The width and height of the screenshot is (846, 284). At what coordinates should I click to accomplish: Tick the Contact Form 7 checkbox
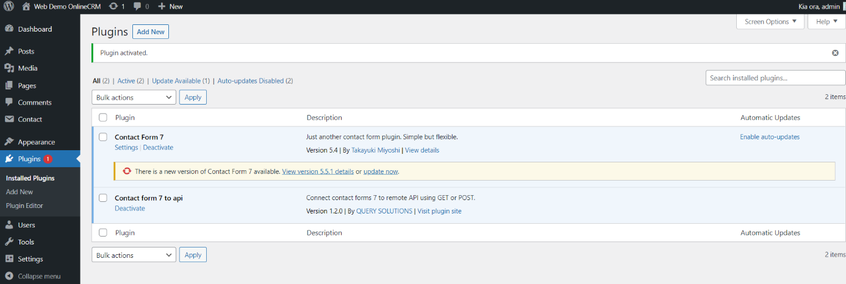pos(103,137)
